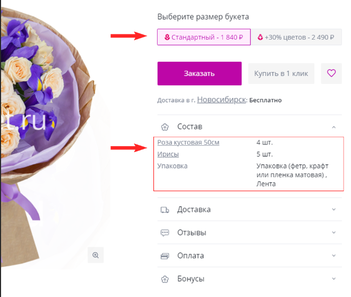Collapse the Состав section chevron
The height and width of the screenshot is (297, 351).
[x=333, y=127]
